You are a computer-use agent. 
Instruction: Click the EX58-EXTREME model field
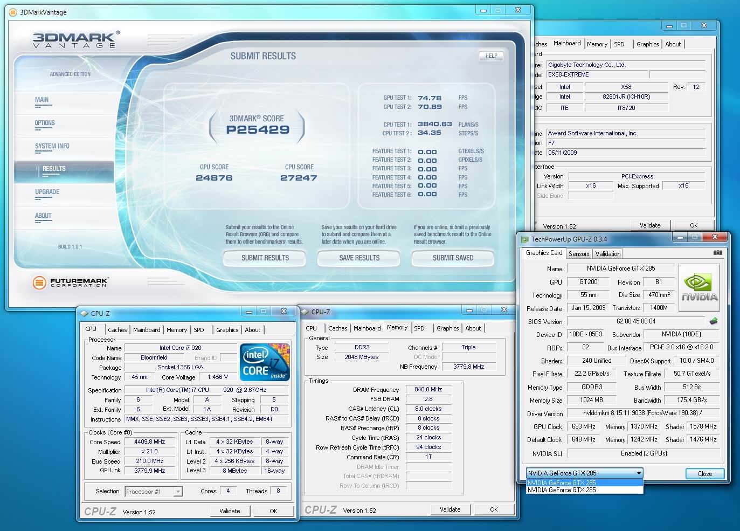597,74
